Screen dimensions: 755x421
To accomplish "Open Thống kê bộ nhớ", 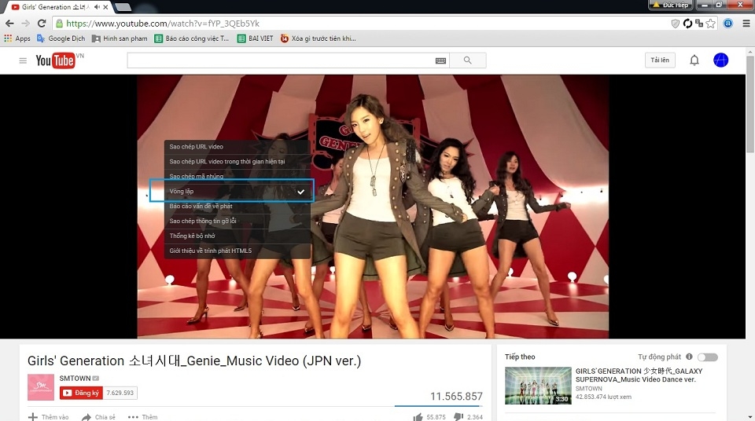I will pyautogui.click(x=238, y=236).
